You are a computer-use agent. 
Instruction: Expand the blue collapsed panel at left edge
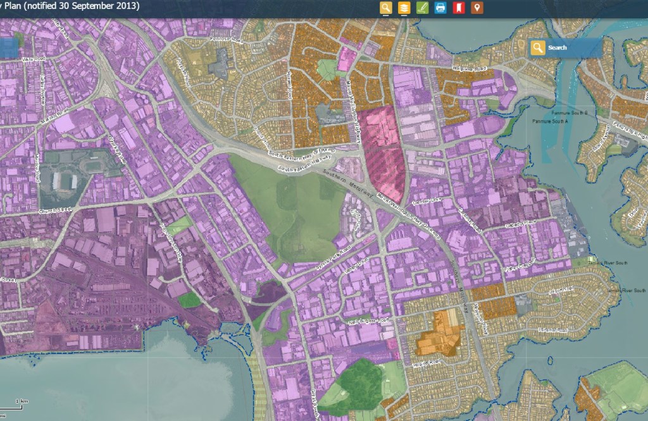(x=8, y=48)
